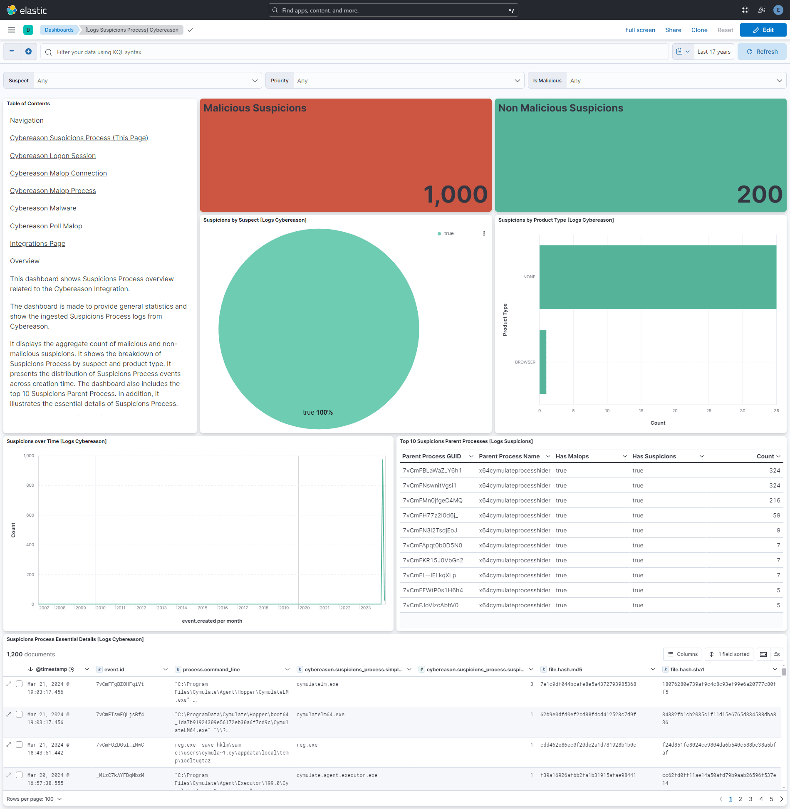Open the Cybereason Malware link
790x809 pixels.
click(43, 208)
